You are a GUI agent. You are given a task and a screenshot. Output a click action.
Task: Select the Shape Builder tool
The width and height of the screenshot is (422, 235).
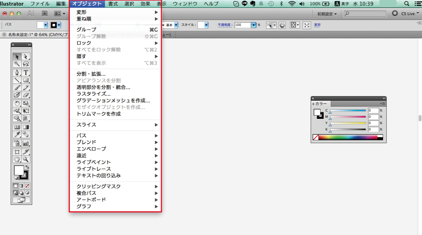17,118
